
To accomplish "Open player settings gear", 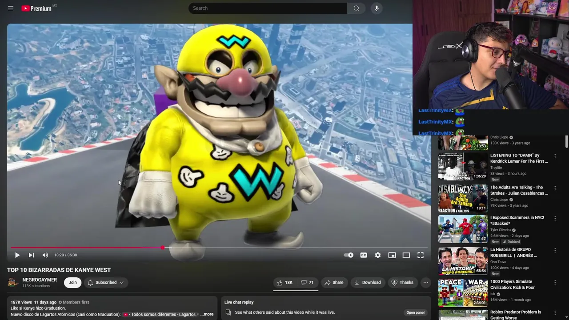I will click(378, 255).
